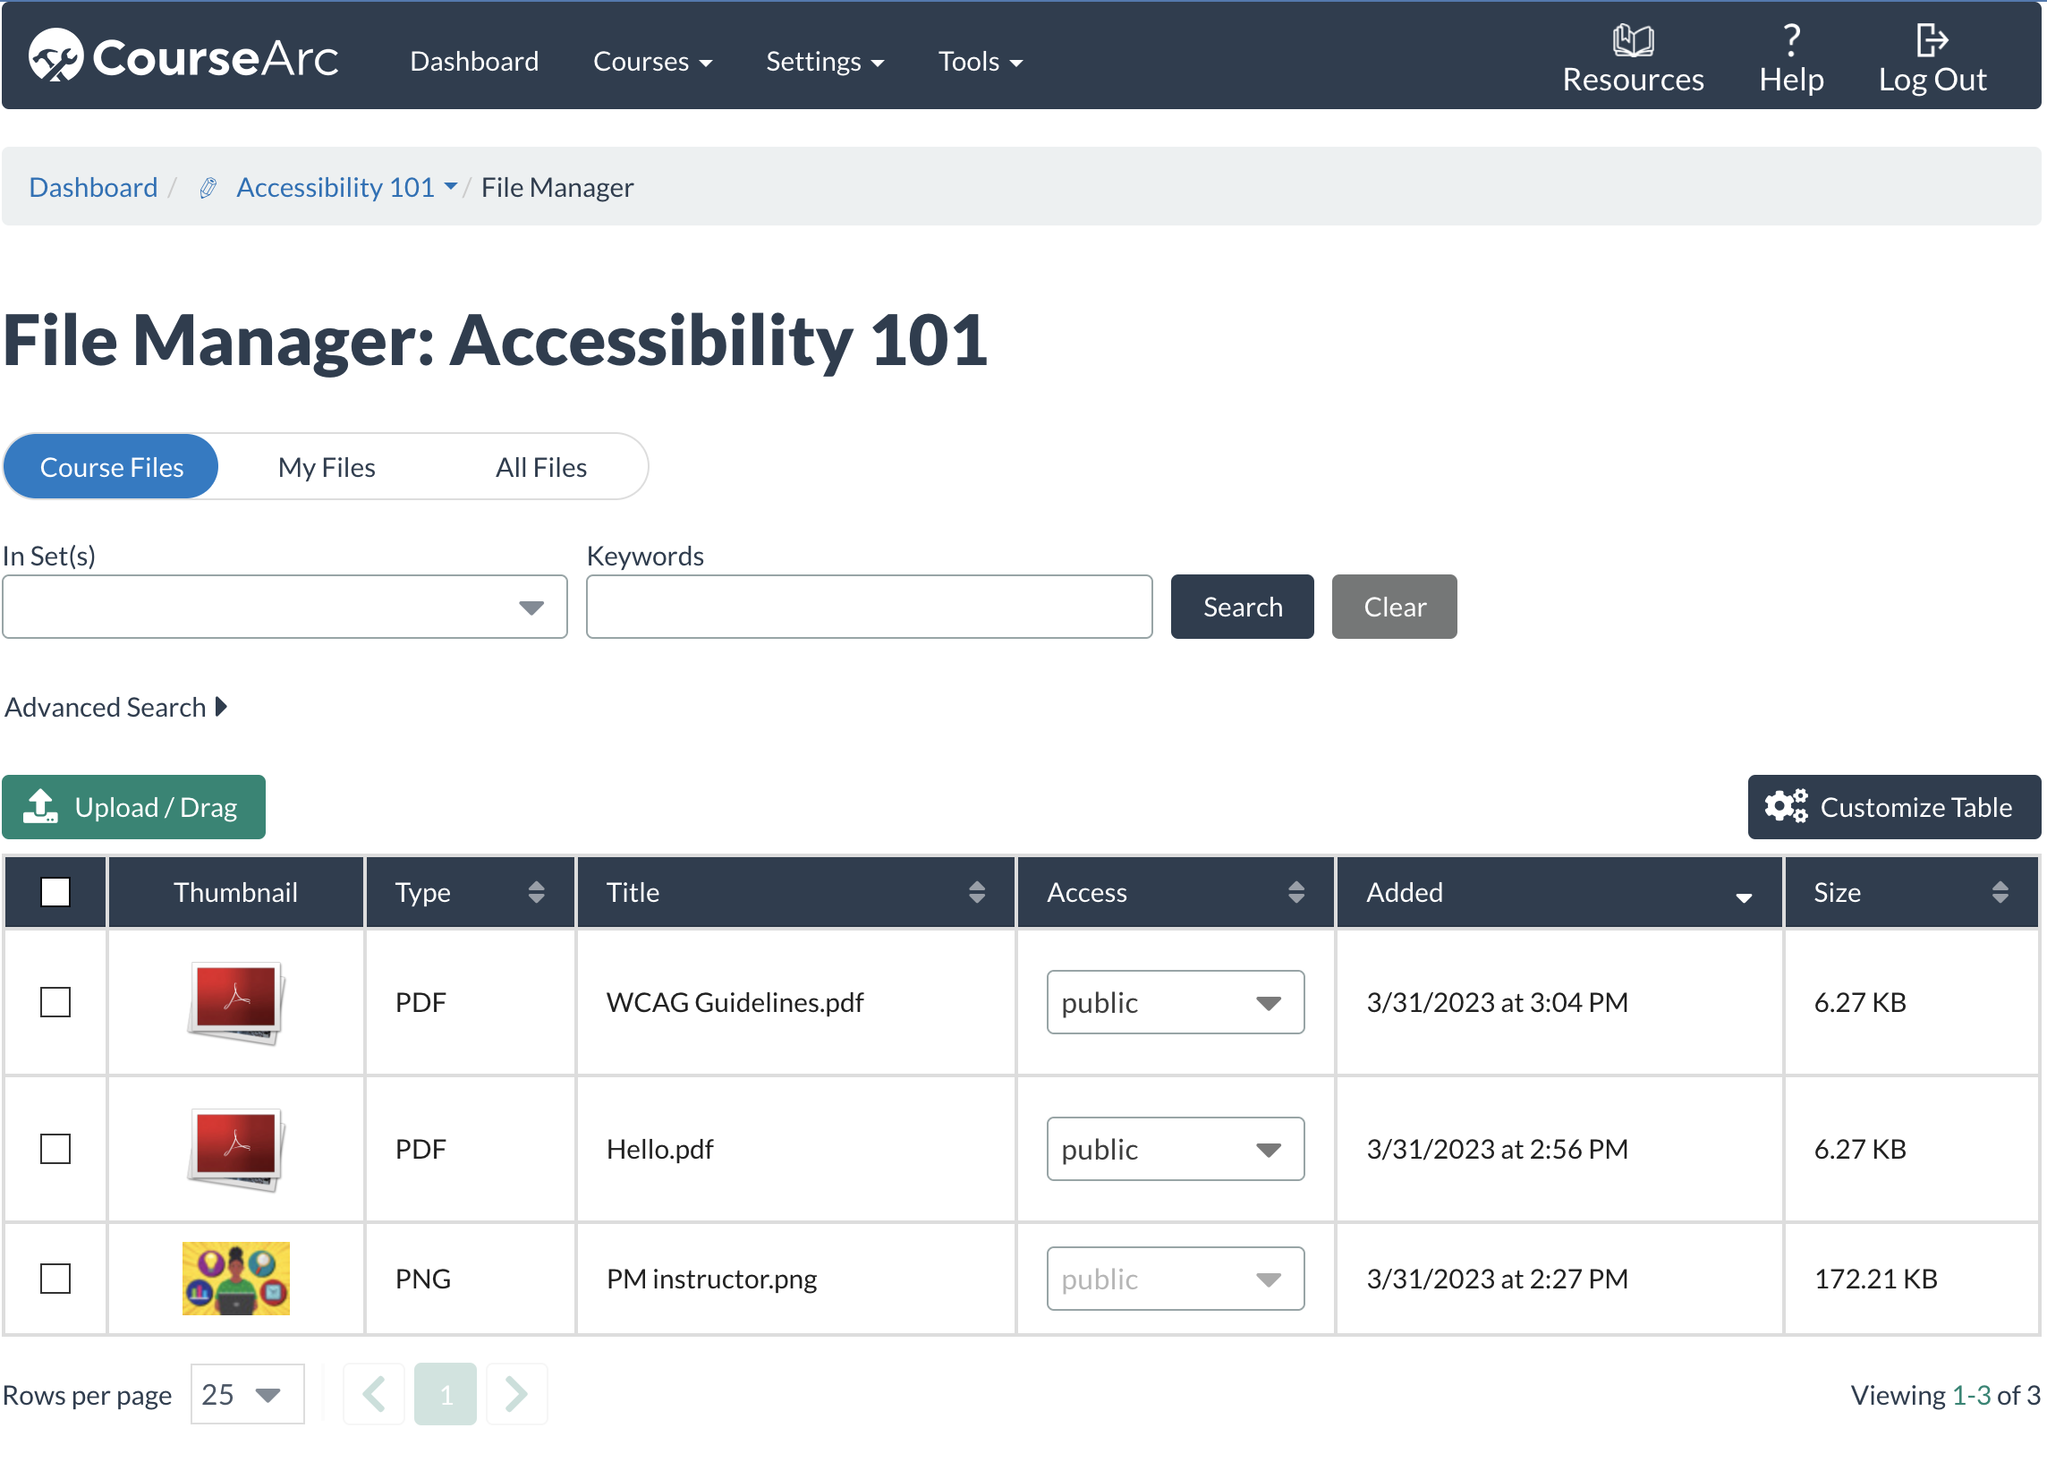This screenshot has width=2047, height=1462.
Task: Click the Help question mark icon
Action: coord(1790,40)
